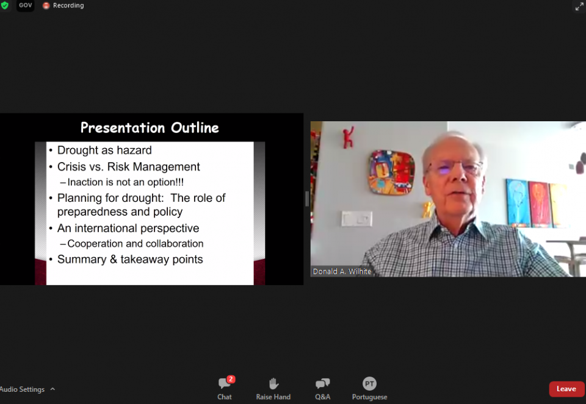Click 'Crisis vs. Risk Management' bullet
The image size is (586, 404).
(x=129, y=167)
